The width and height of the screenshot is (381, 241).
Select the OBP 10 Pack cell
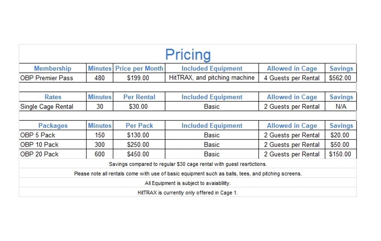39,144
